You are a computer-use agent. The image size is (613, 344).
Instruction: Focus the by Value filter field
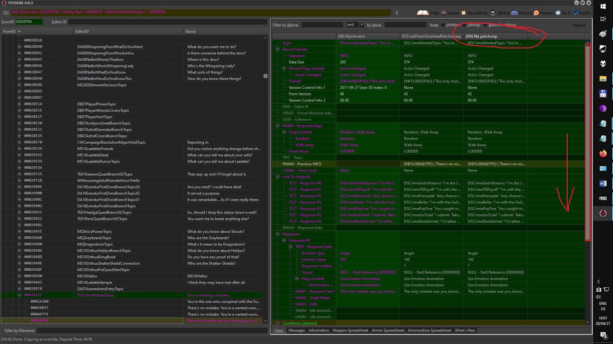click(x=405, y=25)
